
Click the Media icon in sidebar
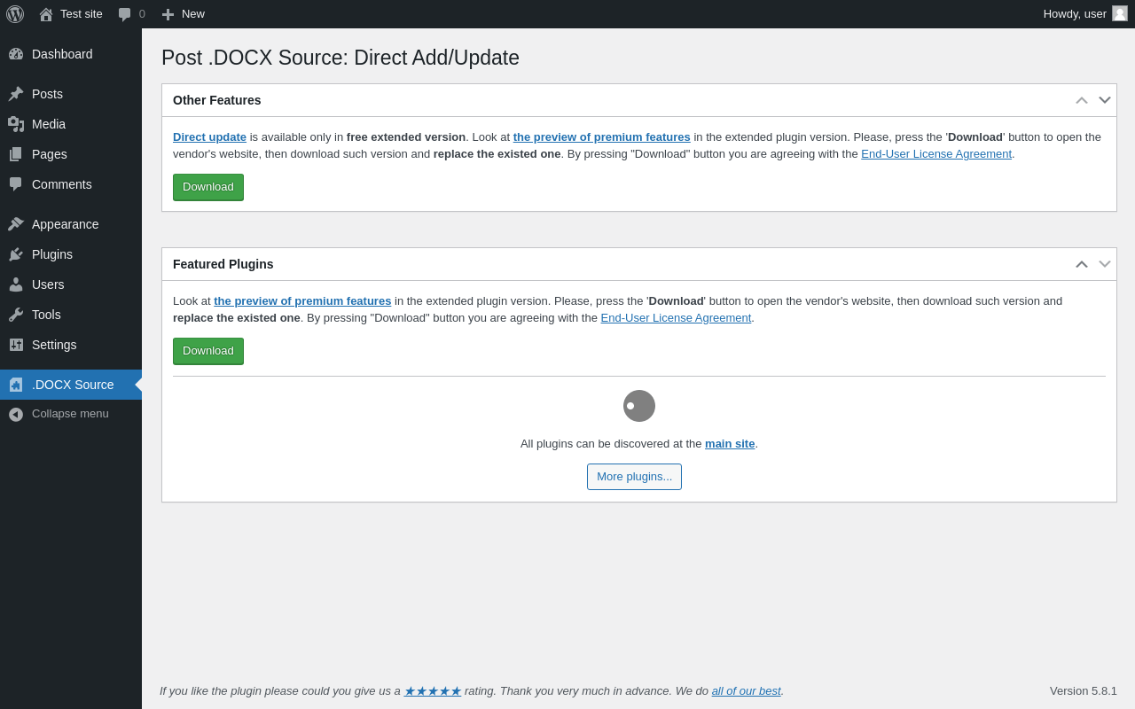point(16,124)
